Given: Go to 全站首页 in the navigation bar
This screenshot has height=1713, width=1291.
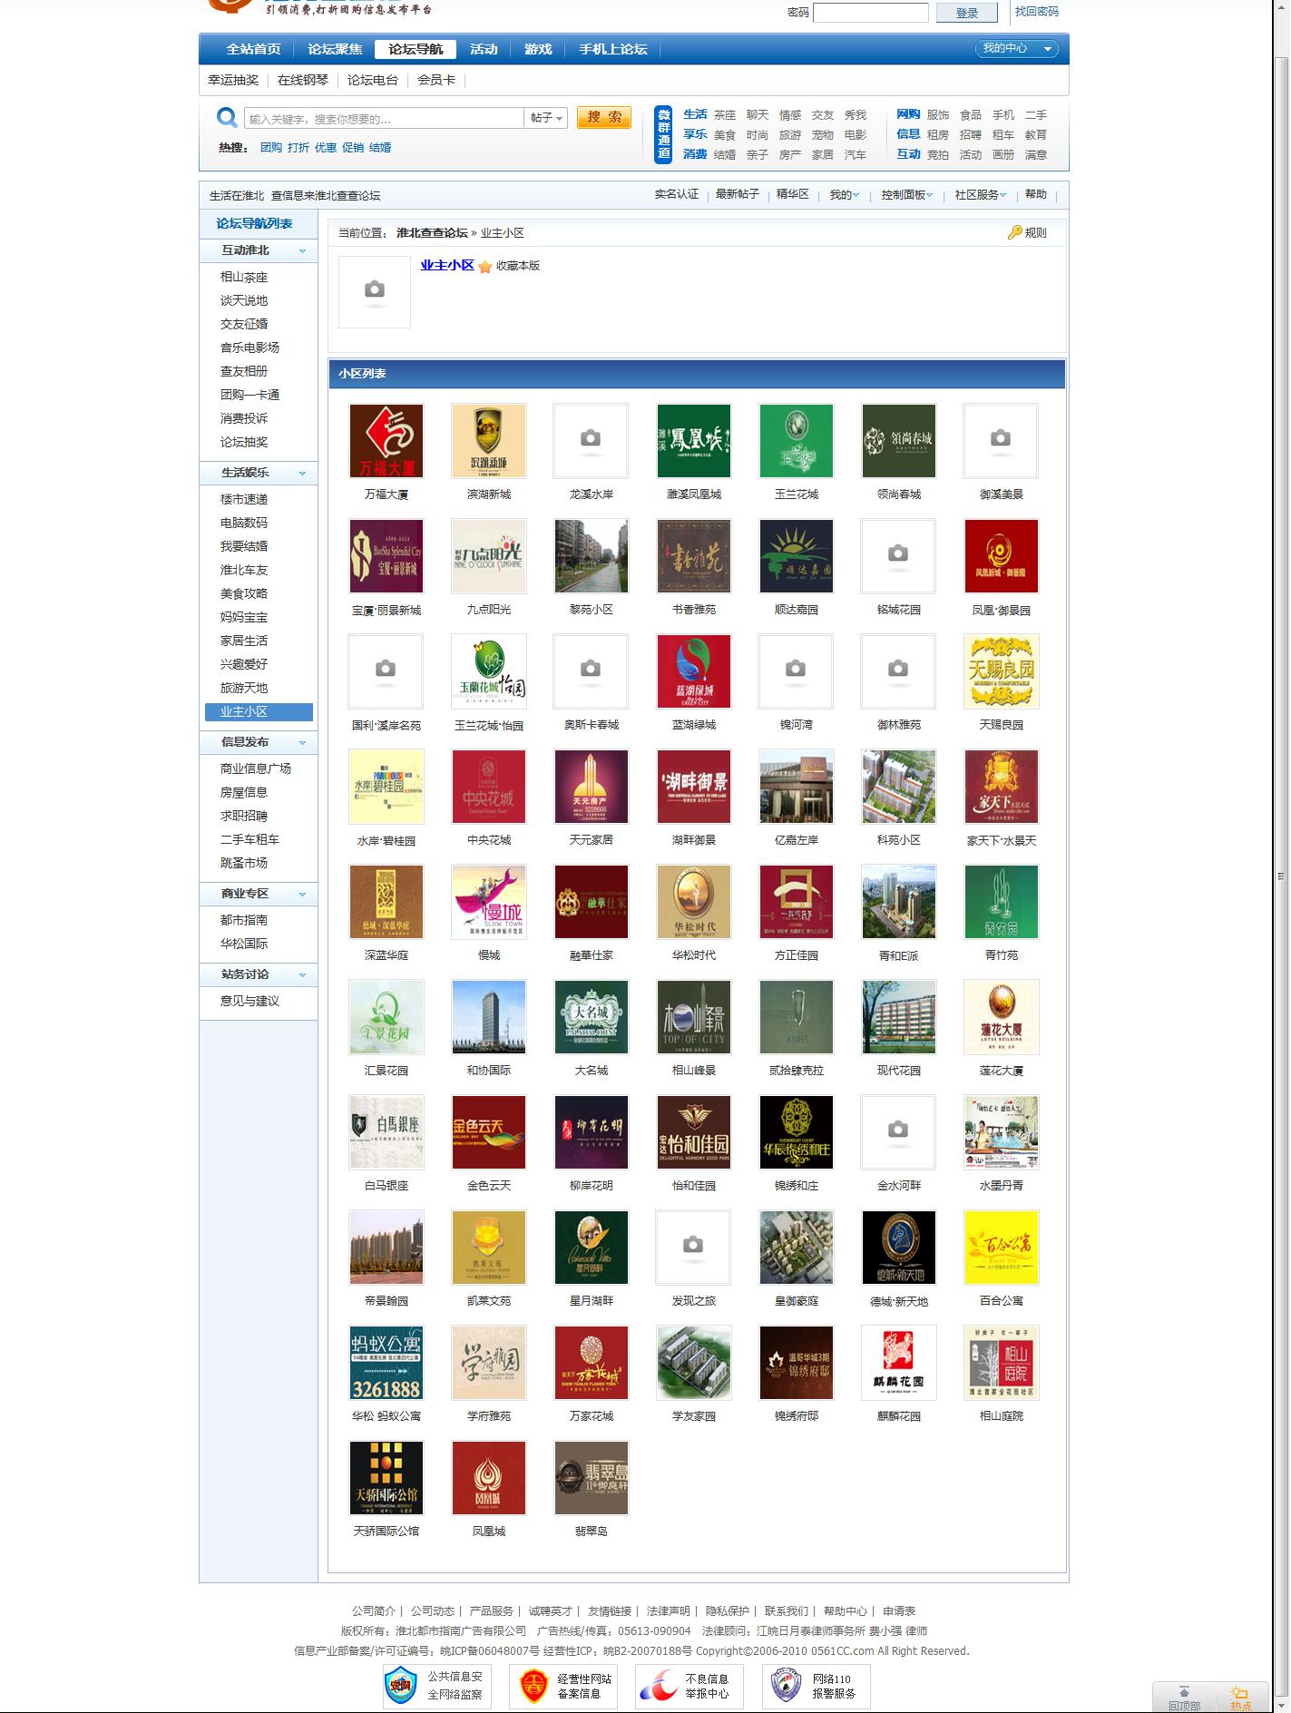Looking at the screenshot, I should tap(253, 49).
